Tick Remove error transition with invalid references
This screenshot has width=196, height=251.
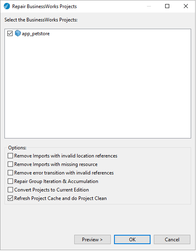(x=10, y=172)
